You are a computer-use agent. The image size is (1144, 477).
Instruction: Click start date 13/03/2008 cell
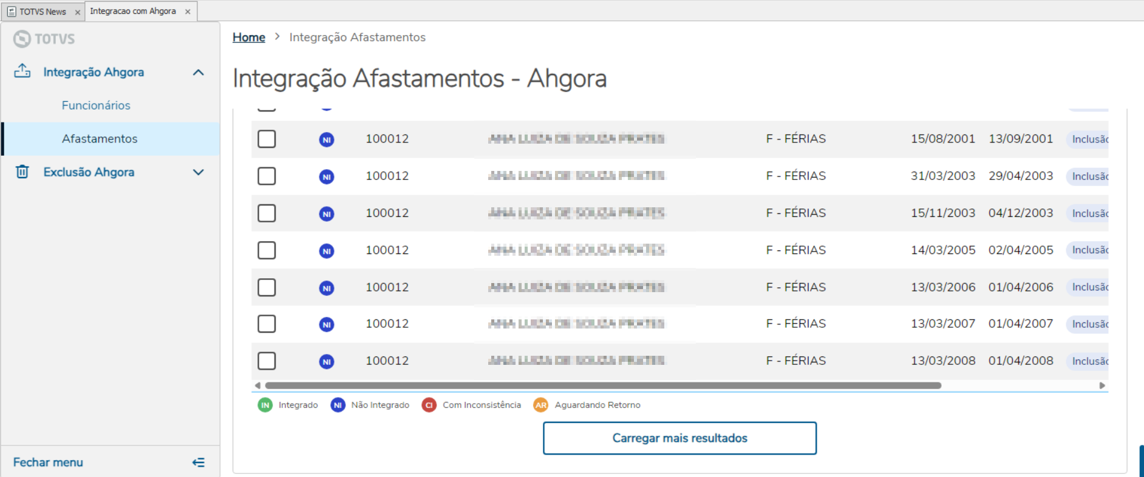[x=943, y=361]
